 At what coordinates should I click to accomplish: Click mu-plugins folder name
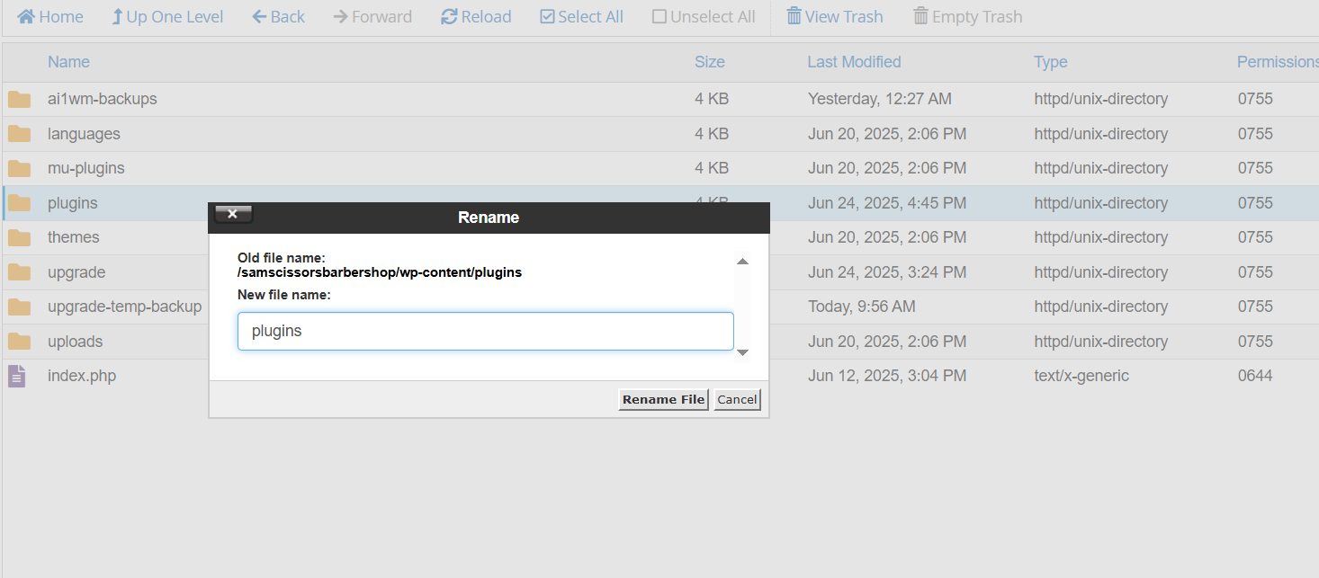tap(86, 168)
